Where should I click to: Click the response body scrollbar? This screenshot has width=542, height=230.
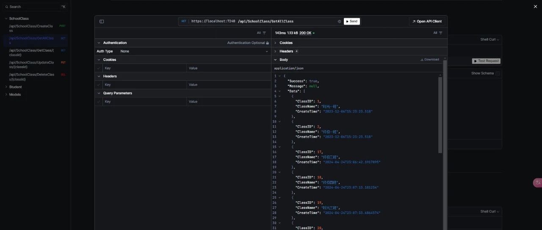(440, 114)
